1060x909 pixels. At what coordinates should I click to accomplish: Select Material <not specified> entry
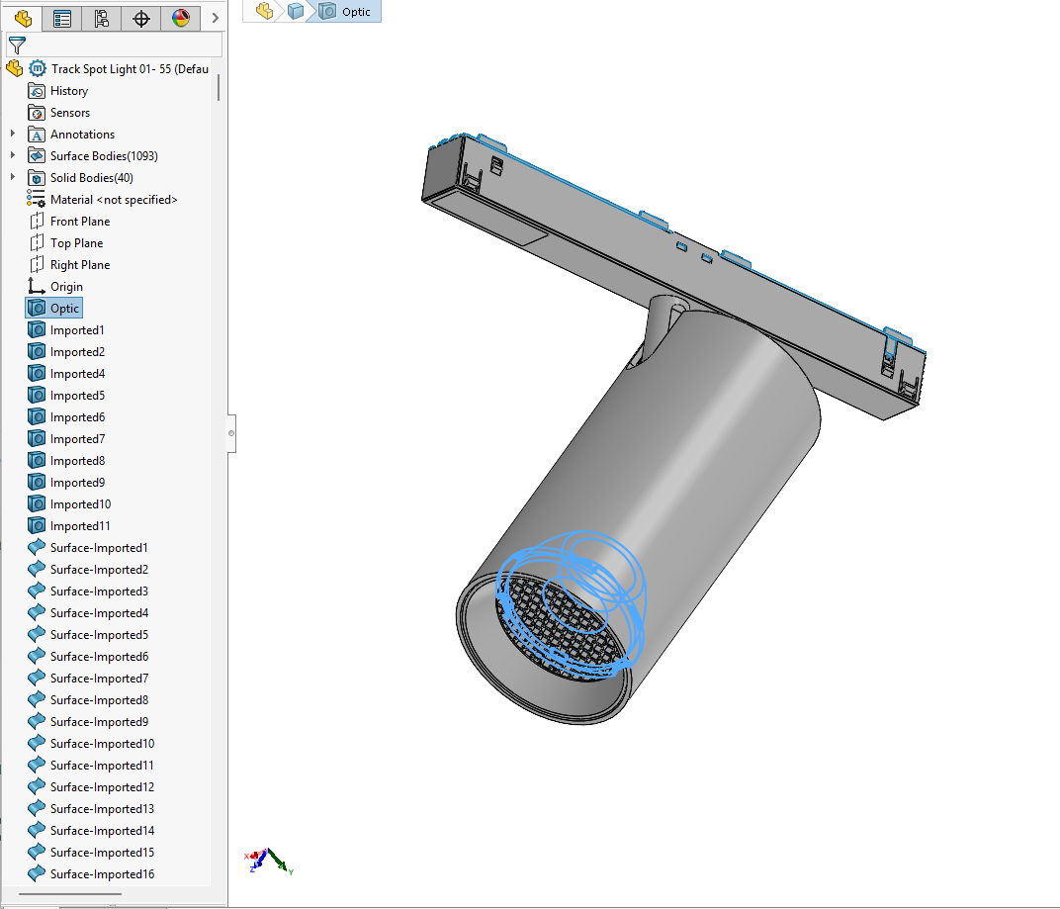114,200
